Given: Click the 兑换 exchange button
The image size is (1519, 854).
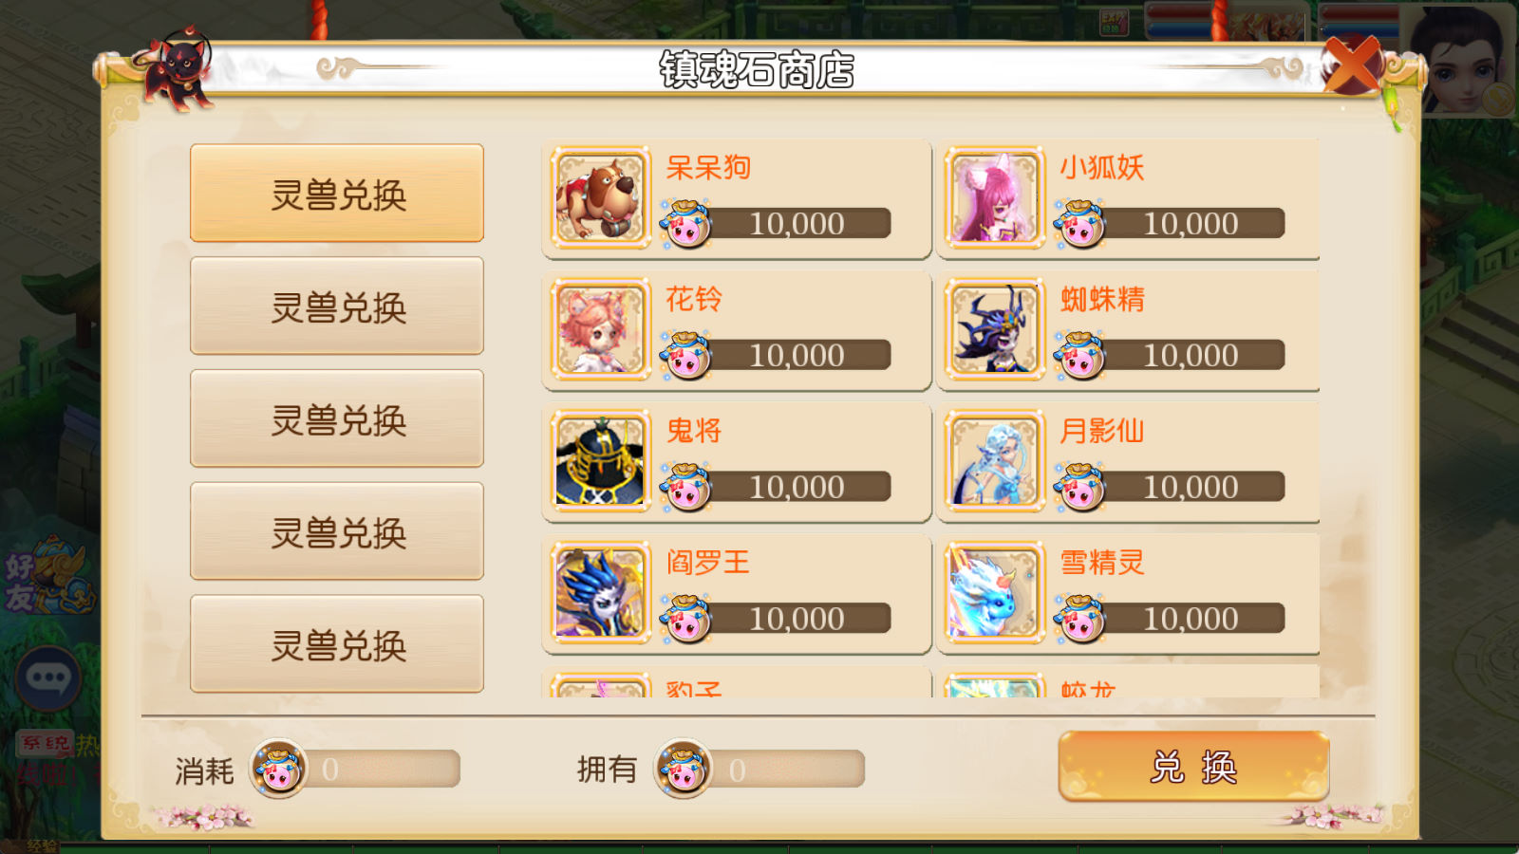Looking at the screenshot, I should click(x=1193, y=766).
